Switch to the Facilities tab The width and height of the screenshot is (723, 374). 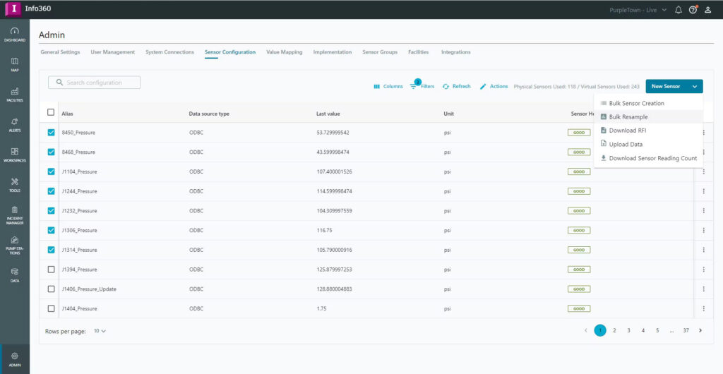pyautogui.click(x=418, y=52)
